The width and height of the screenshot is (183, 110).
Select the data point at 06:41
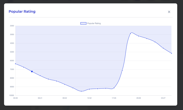tap(40, 76)
